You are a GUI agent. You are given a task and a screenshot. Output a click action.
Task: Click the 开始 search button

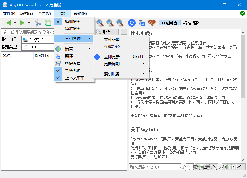point(107,32)
